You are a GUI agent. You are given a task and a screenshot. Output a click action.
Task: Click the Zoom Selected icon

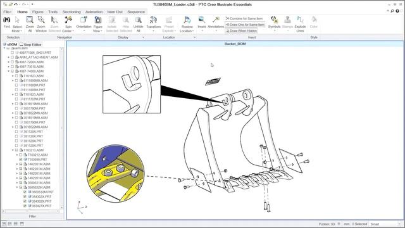pyautogui.click(x=54, y=20)
